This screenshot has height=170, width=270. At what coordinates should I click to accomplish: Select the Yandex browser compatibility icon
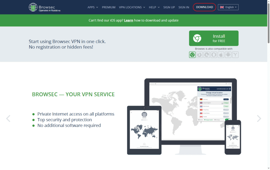click(235, 55)
